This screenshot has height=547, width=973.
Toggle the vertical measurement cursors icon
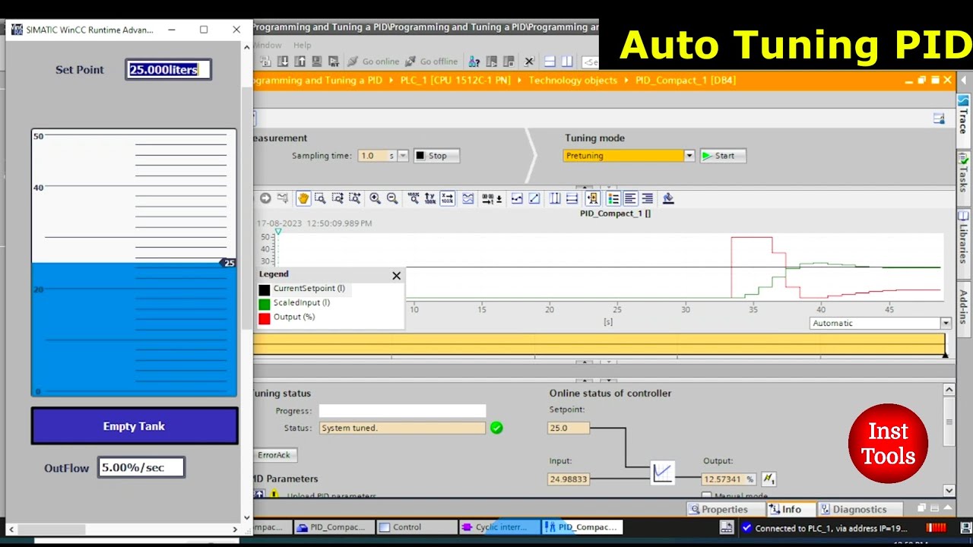[x=555, y=198]
